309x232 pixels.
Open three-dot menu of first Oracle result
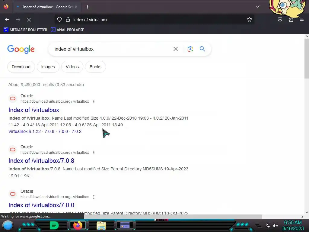94,101
